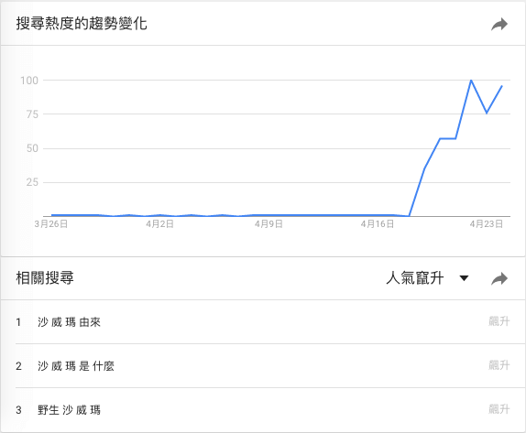Viewport: 526px width, 433px height.
Task: Click 飆升 label of third query
Action: 499,409
